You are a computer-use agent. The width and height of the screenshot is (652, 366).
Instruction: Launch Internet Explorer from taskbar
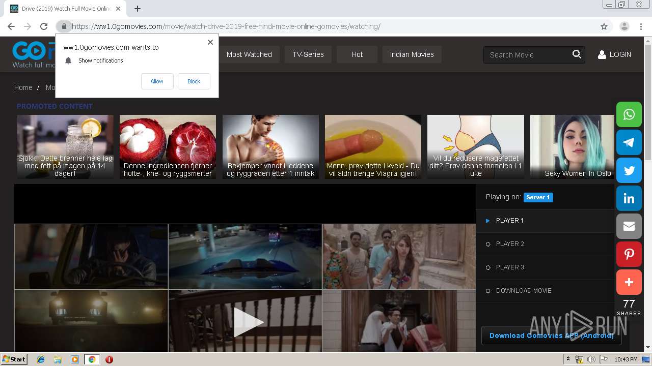[x=41, y=359]
